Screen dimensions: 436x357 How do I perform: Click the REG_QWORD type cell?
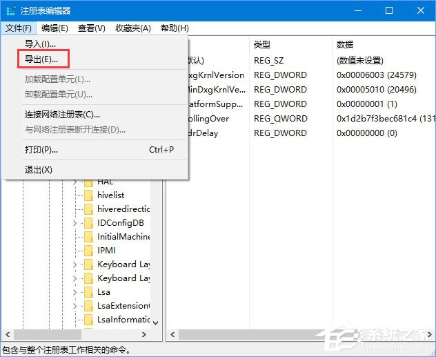pyautogui.click(x=281, y=119)
